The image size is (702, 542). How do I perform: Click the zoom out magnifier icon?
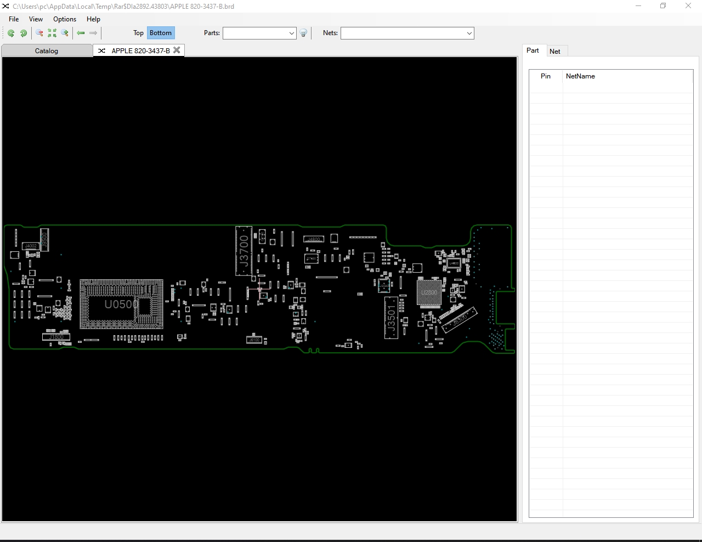pos(39,33)
